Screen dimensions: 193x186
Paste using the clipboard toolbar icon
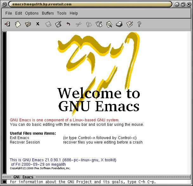tap(99, 24)
